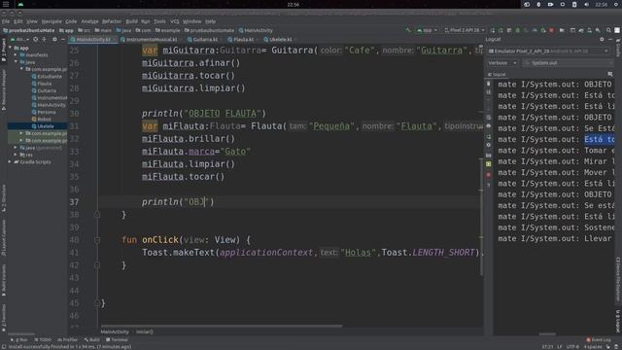Select MainActivity in project tree
The width and height of the screenshot is (622, 350).
tap(49, 105)
